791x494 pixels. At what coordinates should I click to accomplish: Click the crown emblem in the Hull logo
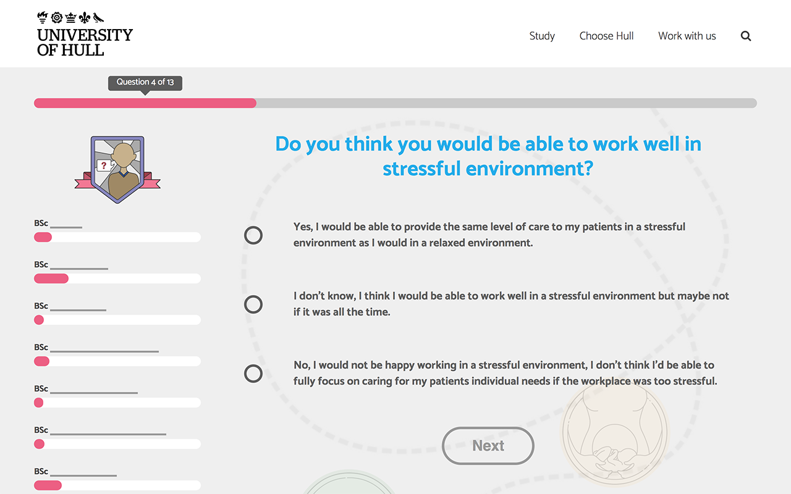(x=70, y=17)
